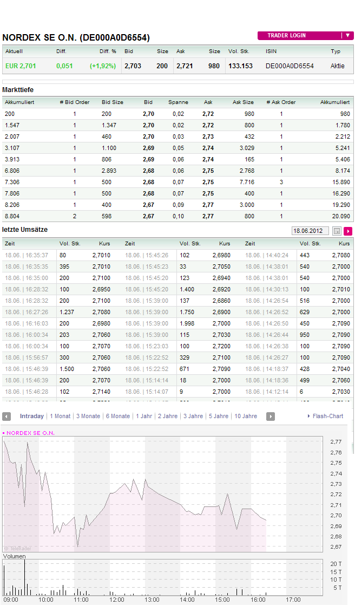Image resolution: width=355 pixels, height=605 pixels.
Task: Click the Bid Size value 2.893
Action: (109, 171)
